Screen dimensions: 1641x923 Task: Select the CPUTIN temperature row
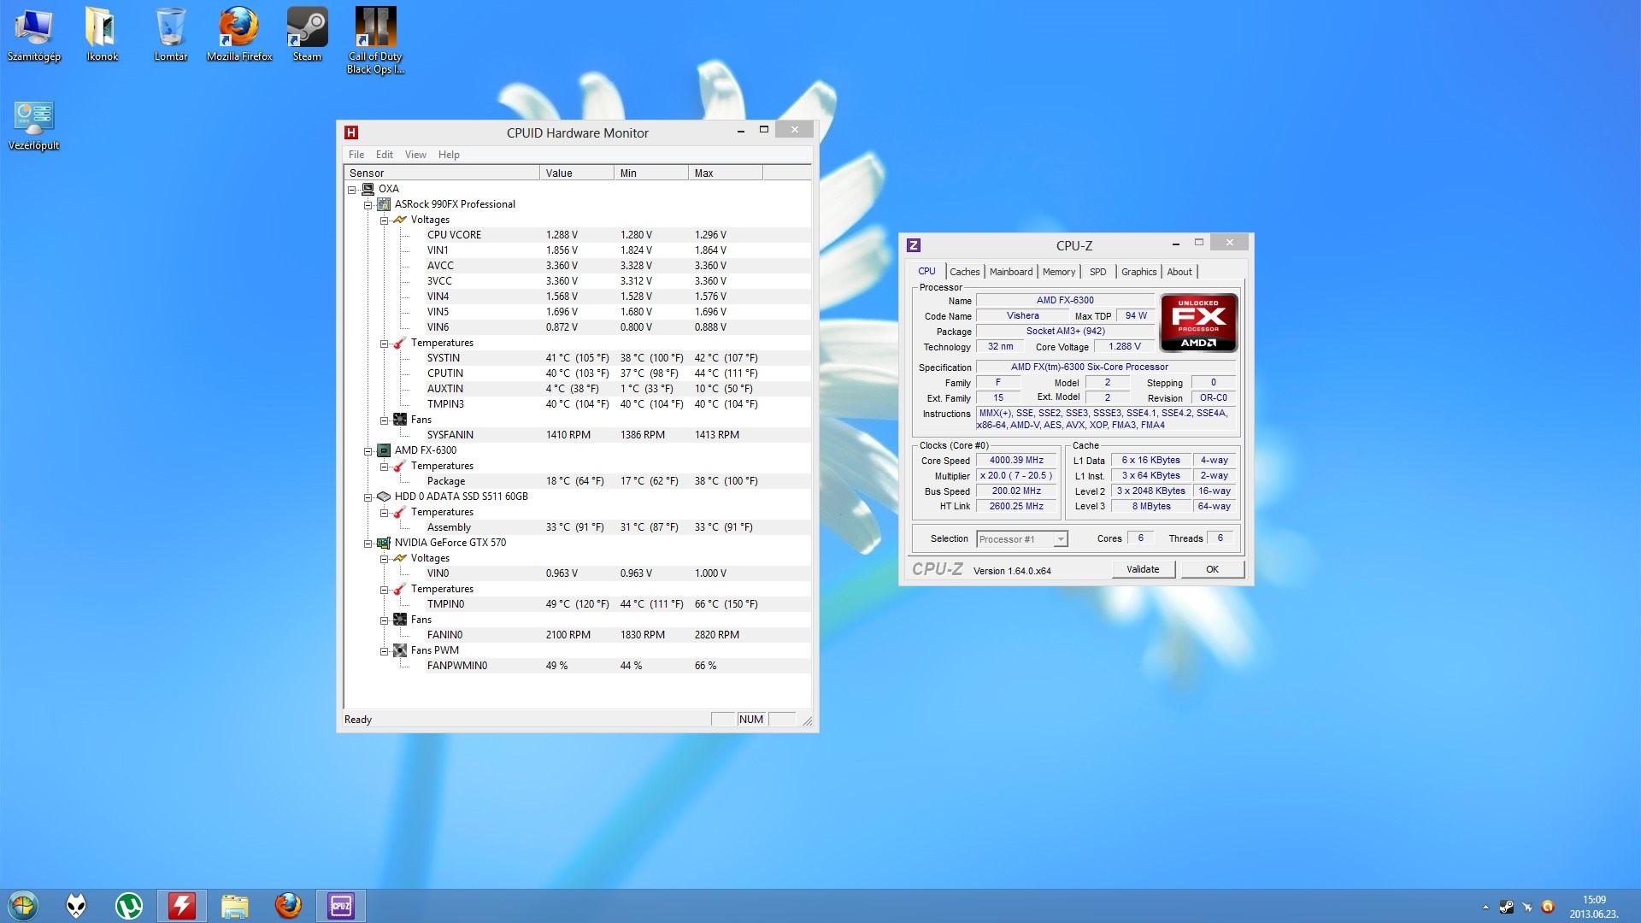click(x=617, y=373)
